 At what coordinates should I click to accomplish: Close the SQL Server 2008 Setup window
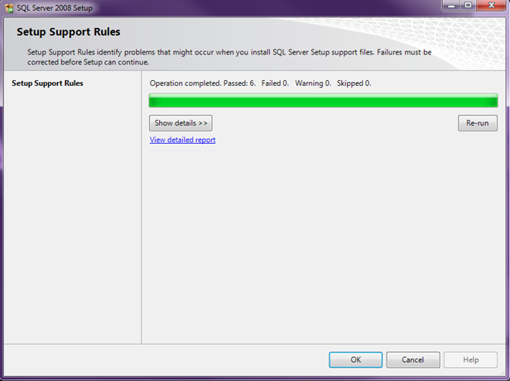[492, 6]
